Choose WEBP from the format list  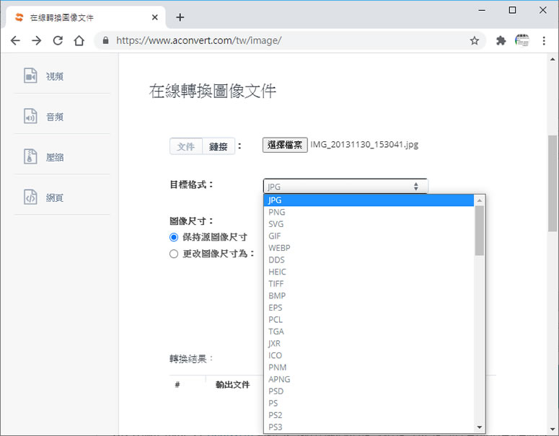click(279, 248)
